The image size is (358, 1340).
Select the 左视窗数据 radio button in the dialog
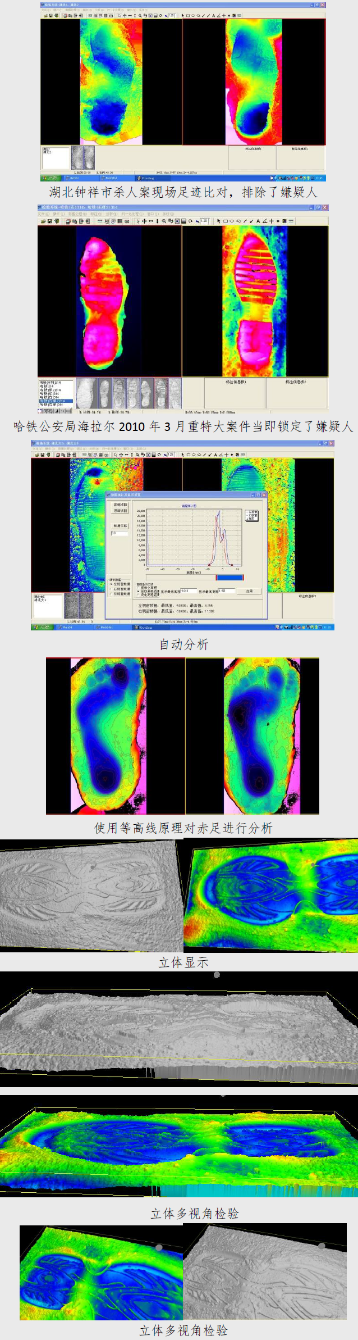pos(111,584)
